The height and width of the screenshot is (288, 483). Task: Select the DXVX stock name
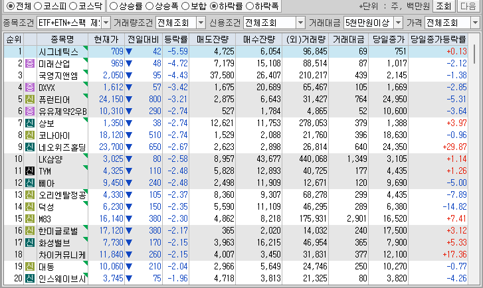click(x=47, y=88)
